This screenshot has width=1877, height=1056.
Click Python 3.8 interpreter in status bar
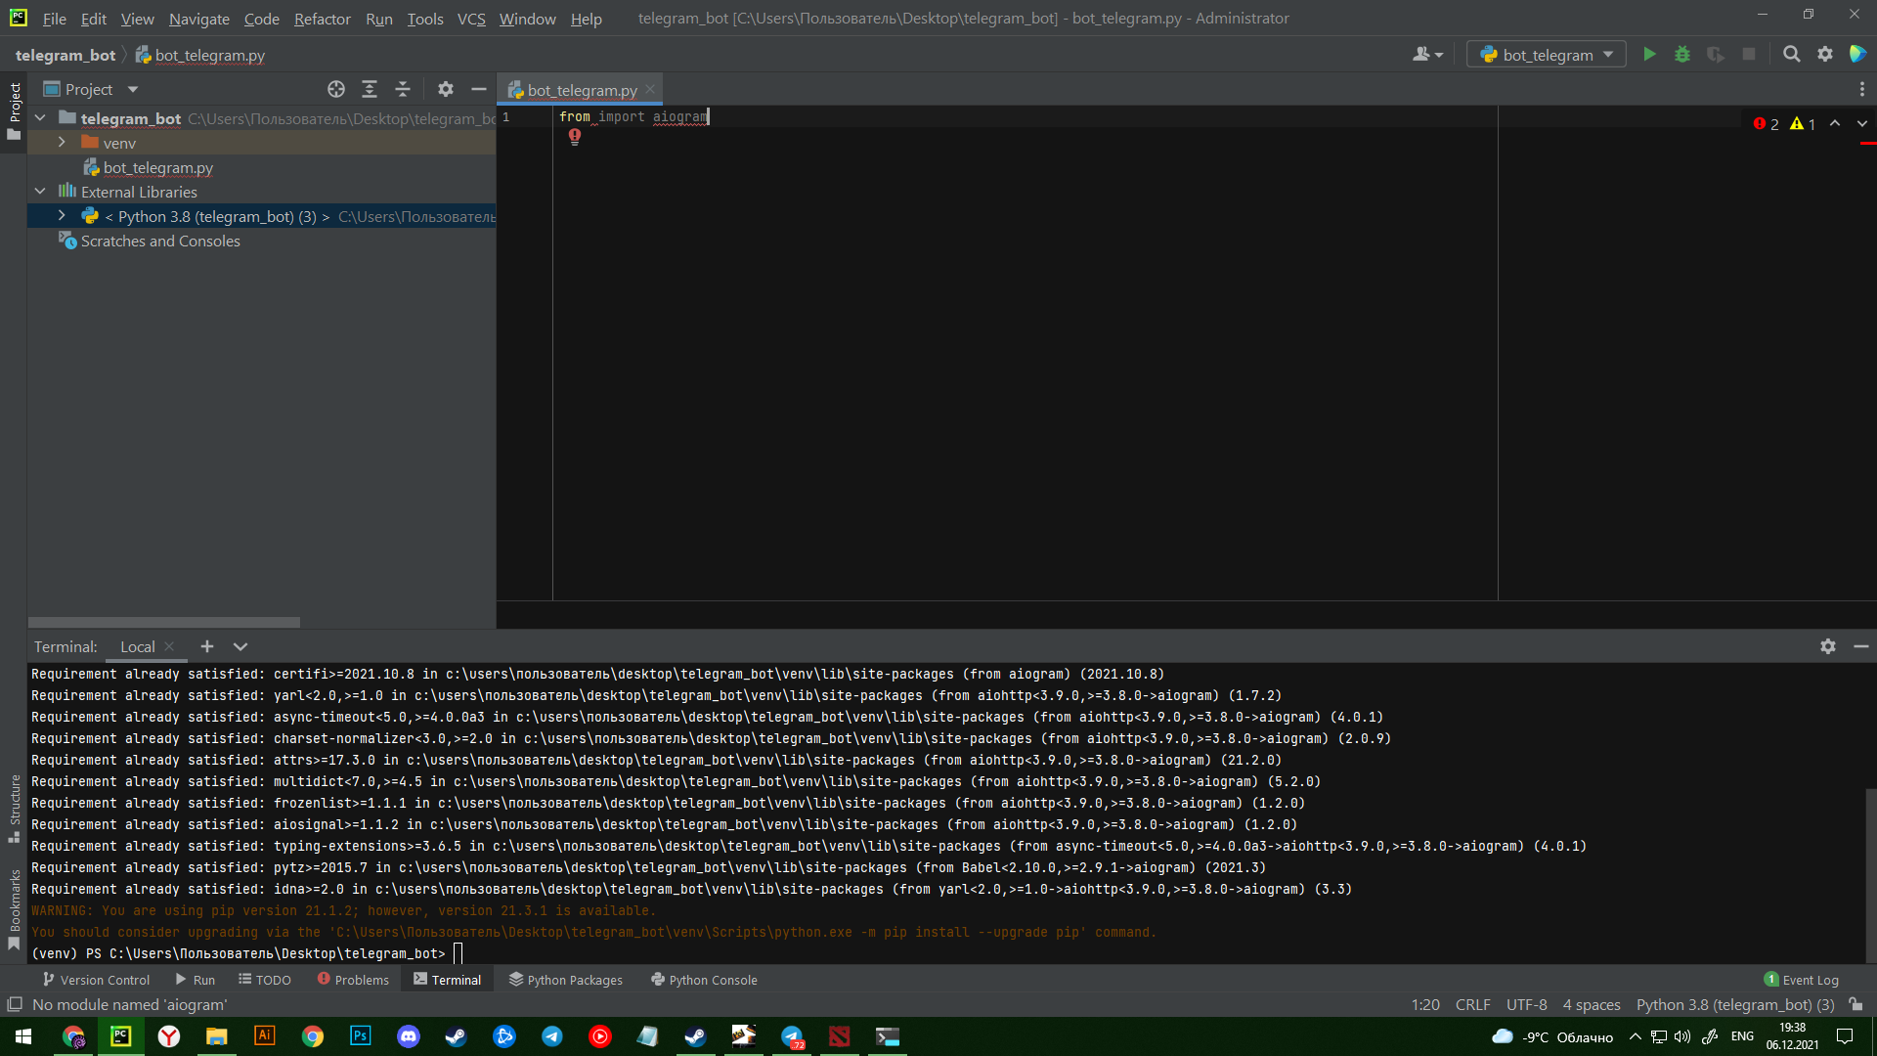tap(1735, 1004)
